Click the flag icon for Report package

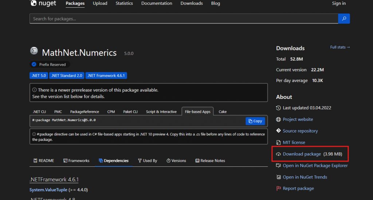tap(279, 188)
